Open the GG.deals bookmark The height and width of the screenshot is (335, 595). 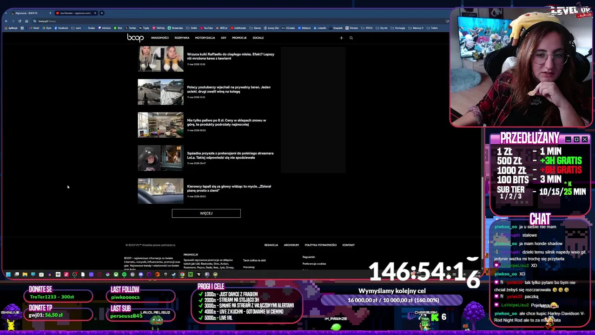point(288,28)
